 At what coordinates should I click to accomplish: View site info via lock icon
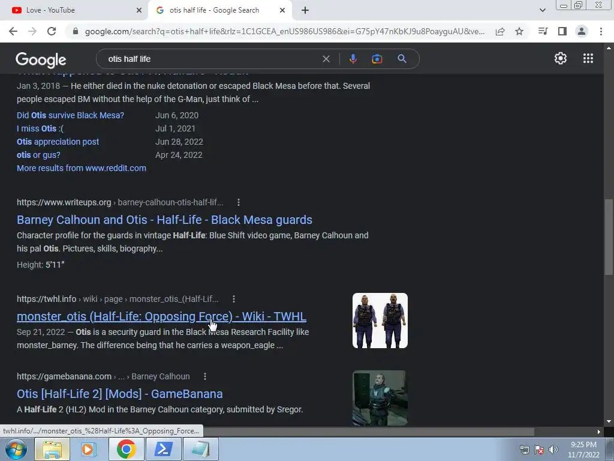click(x=76, y=31)
